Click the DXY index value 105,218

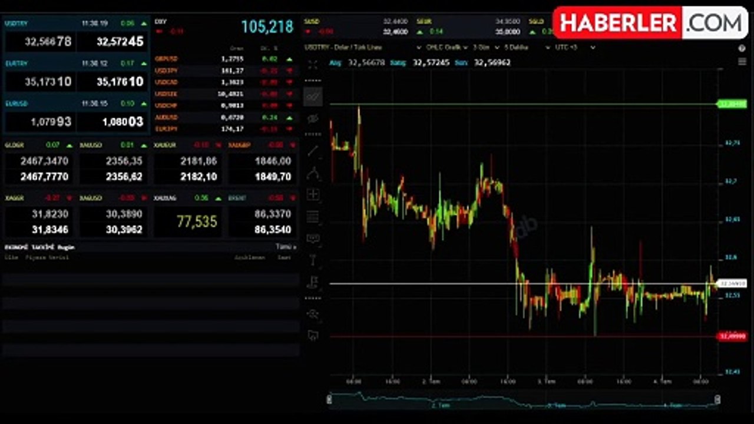coord(267,26)
